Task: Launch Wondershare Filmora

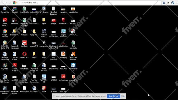Action: (x=5, y=90)
